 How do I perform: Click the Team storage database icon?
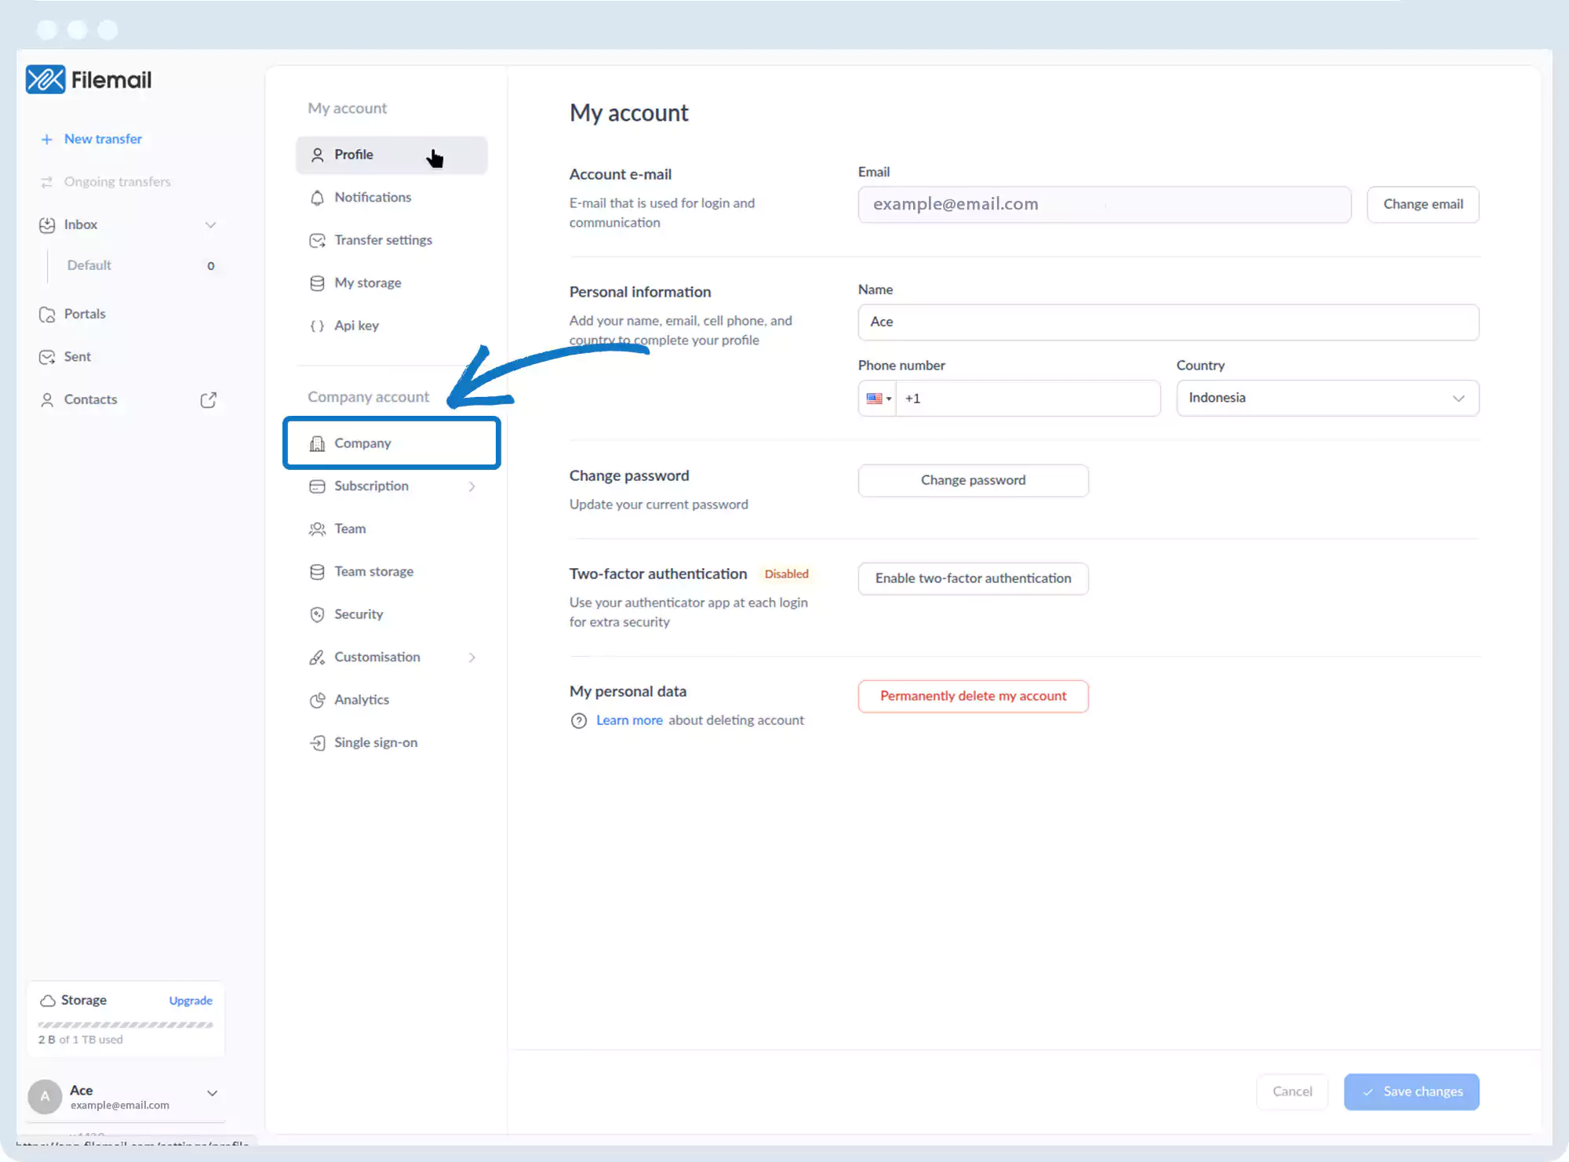pyautogui.click(x=317, y=572)
